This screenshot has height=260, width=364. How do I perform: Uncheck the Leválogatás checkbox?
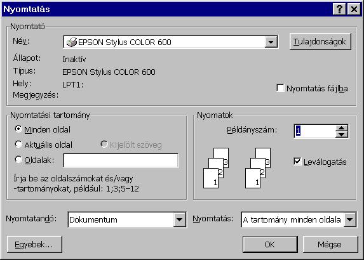click(x=297, y=161)
